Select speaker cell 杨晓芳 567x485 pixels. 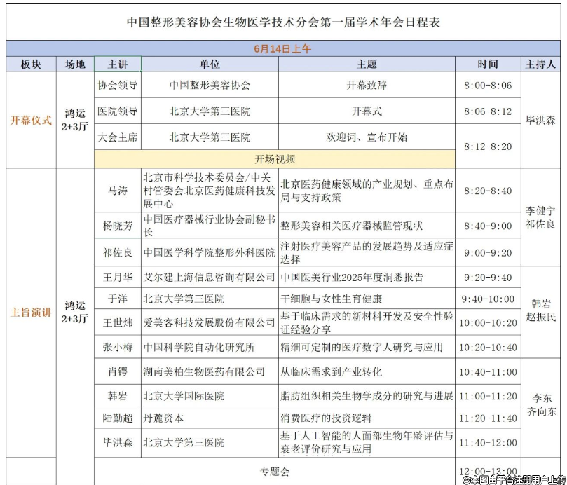coord(117,226)
